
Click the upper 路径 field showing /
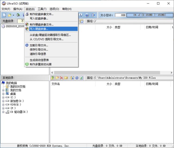[134, 21]
